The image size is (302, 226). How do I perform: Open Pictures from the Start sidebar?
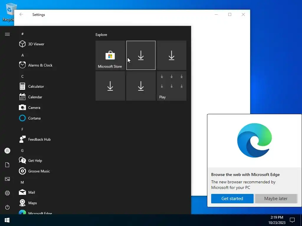(x=7, y=179)
